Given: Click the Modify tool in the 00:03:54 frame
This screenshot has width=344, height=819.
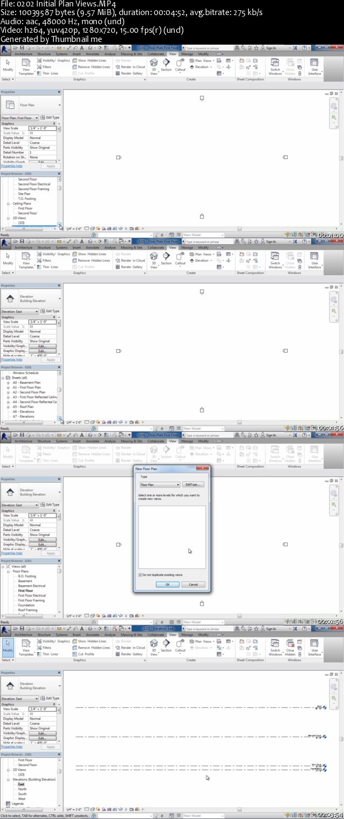Looking at the screenshot, I should [x=8, y=646].
